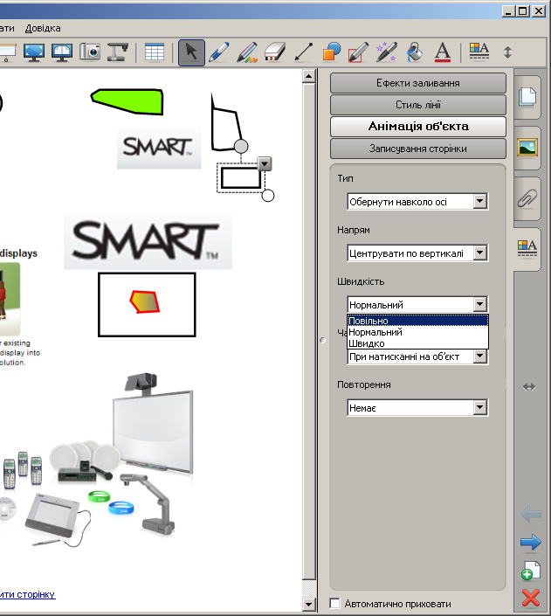
Task: Expand the Напрям dropdown
Action: (480, 253)
